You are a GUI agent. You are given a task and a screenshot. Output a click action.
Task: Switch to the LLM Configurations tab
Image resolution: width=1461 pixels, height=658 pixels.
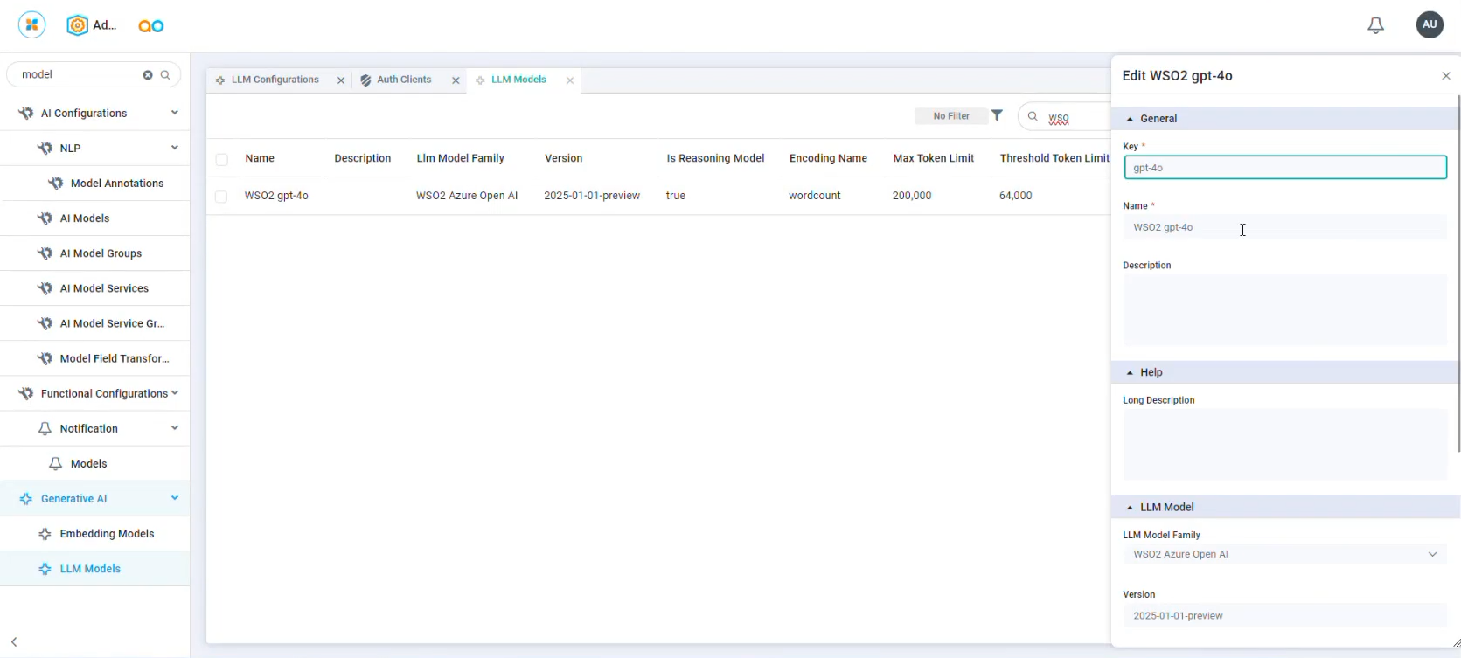coord(275,80)
